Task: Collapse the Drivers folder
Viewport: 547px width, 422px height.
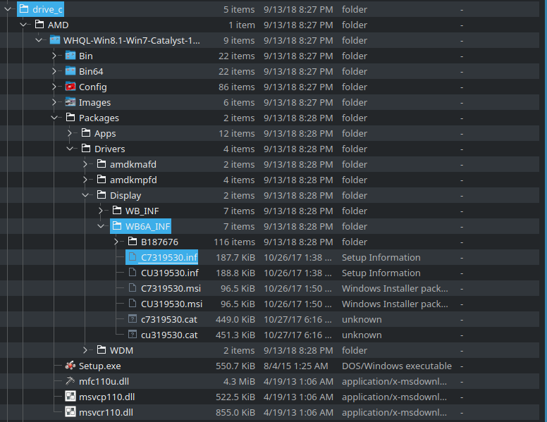Action: coord(70,149)
